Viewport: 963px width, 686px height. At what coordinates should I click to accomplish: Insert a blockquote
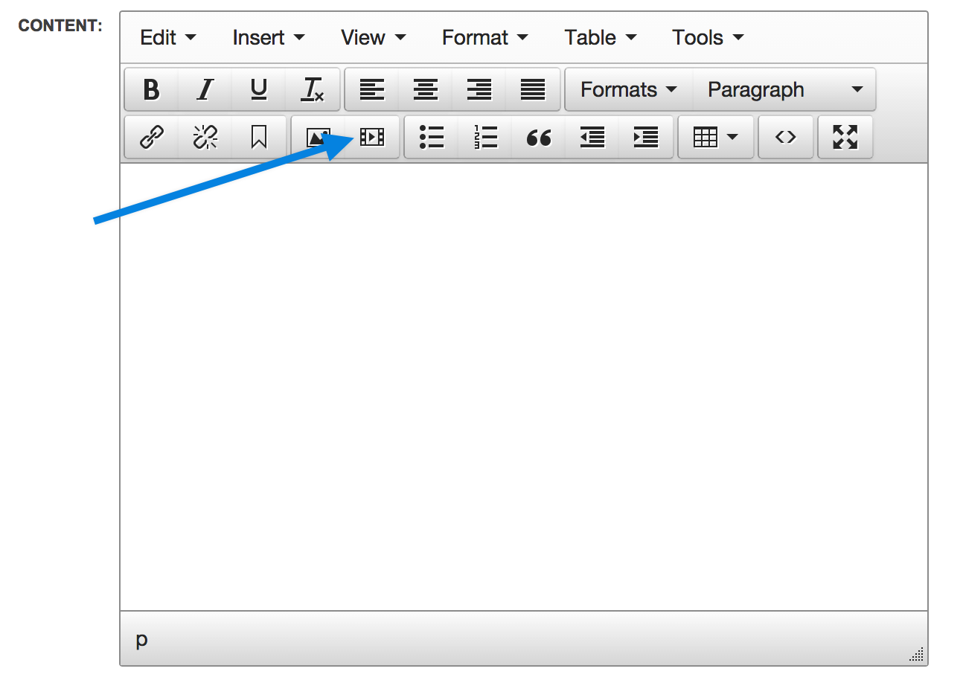click(539, 137)
